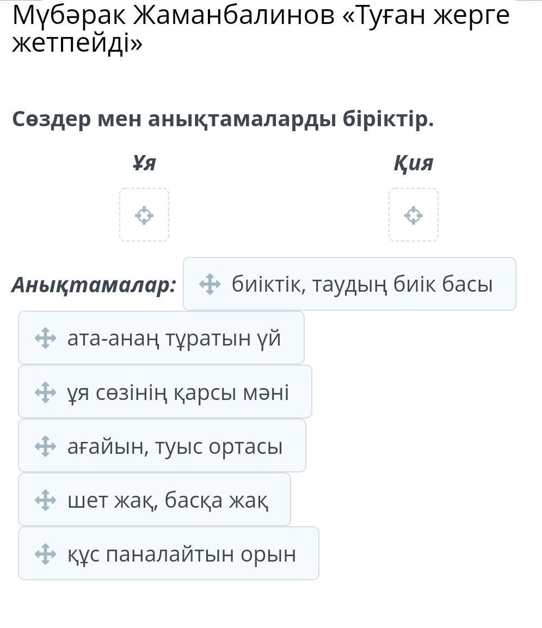Select the 'ата-анаң тұратын үй' definition text
The image size is (542, 628).
(174, 338)
